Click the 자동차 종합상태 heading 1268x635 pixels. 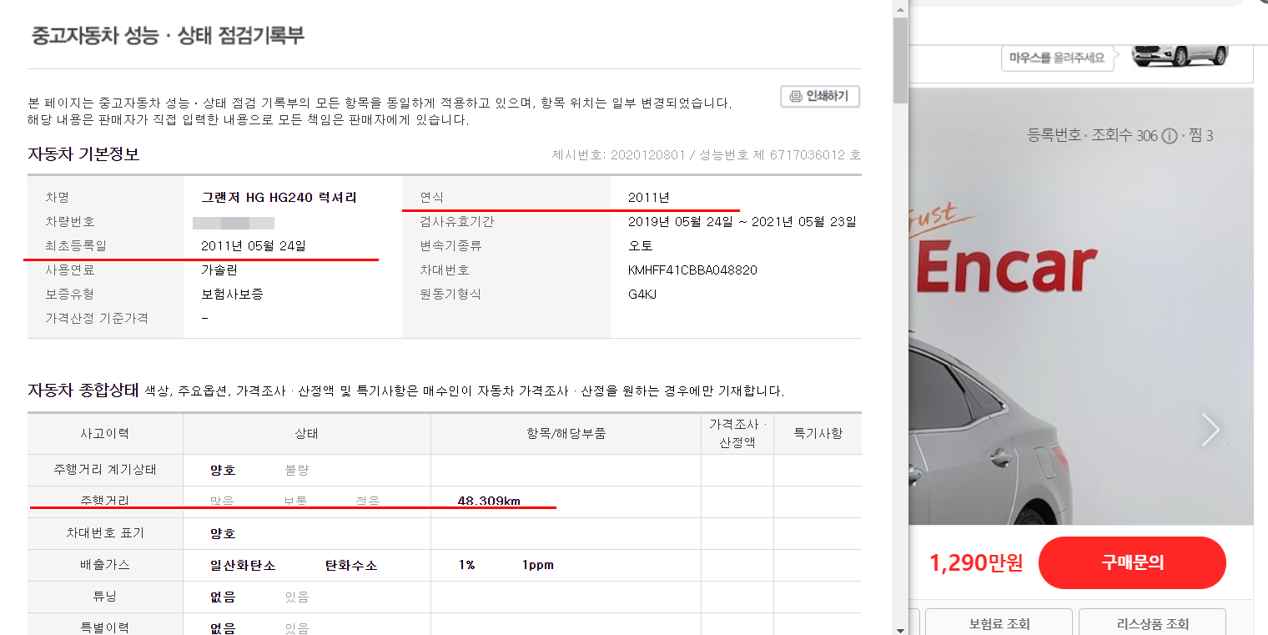(x=83, y=390)
